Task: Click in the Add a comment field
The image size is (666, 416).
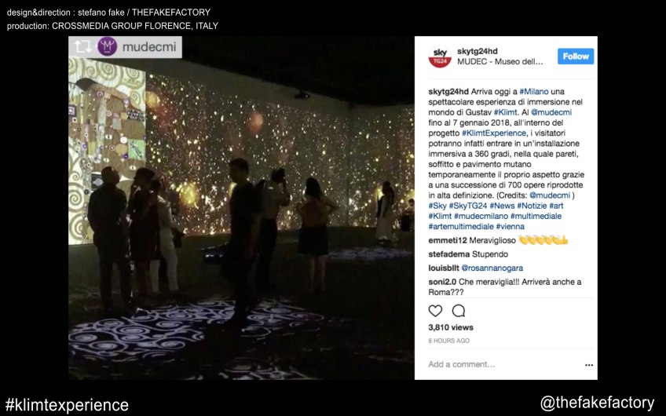Action: pyautogui.click(x=501, y=364)
